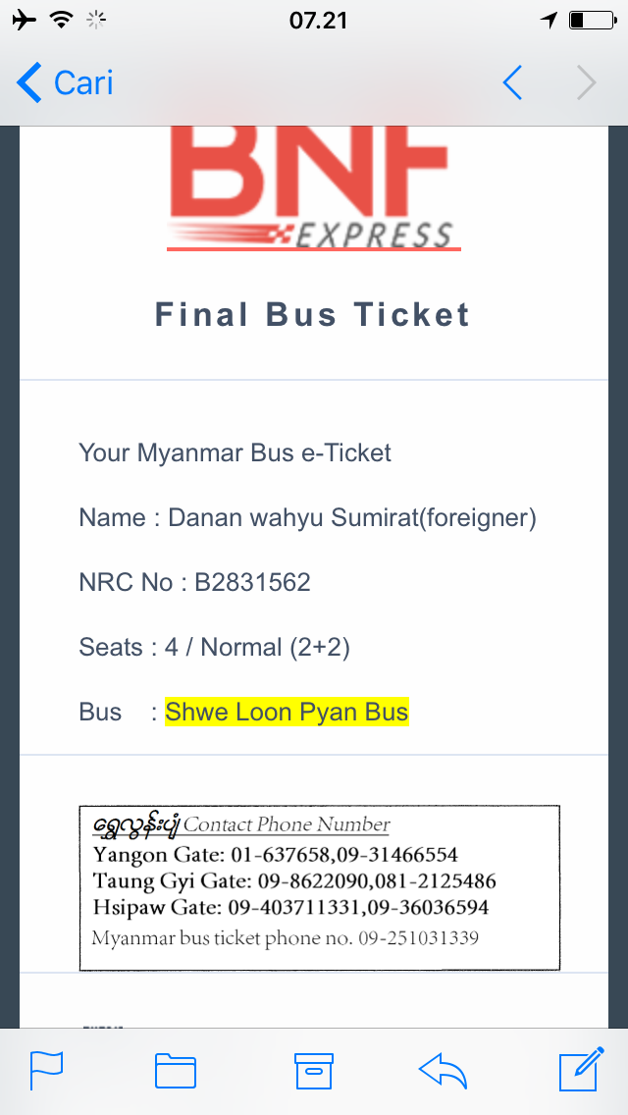Tap the Taung Gyi Gate phone numbers

pos(294,880)
